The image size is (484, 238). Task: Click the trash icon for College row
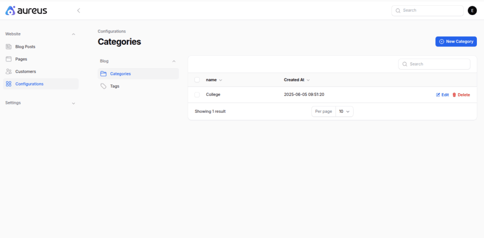(454, 95)
